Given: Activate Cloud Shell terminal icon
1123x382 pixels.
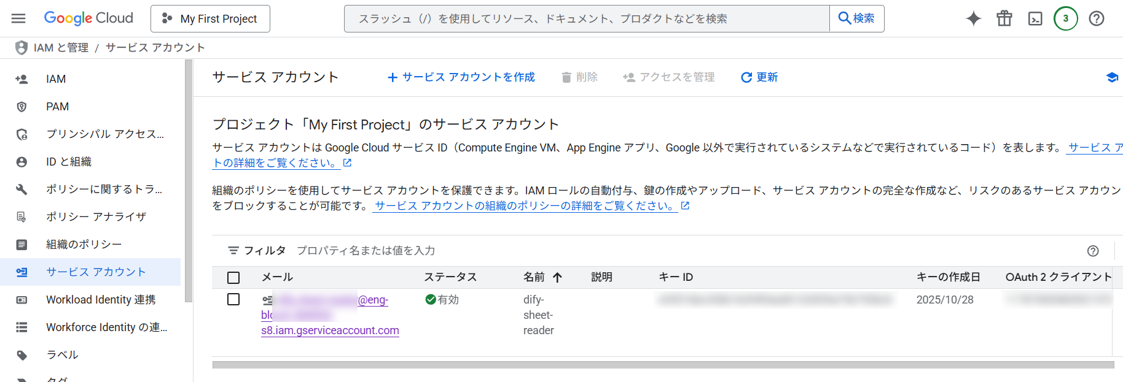Looking at the screenshot, I should pos(1035,18).
